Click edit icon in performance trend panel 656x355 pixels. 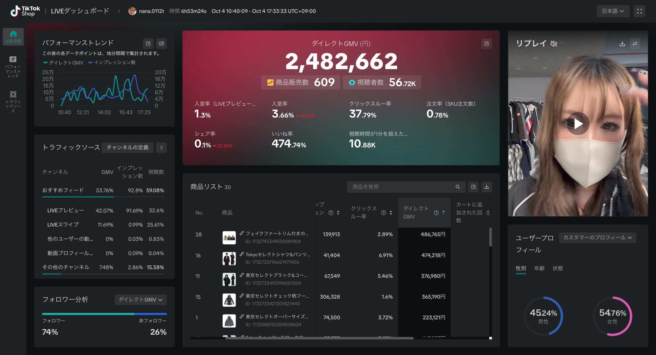pos(148,43)
